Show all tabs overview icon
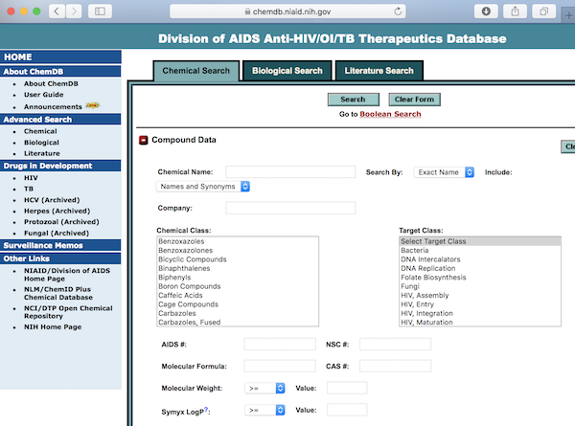575x426 pixels. tap(543, 11)
